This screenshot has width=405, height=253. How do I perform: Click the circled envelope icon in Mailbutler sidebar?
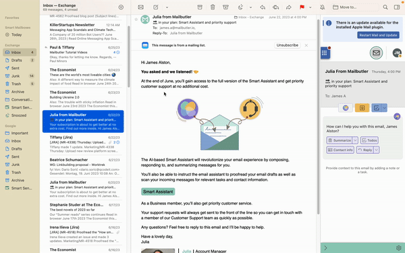point(376,53)
